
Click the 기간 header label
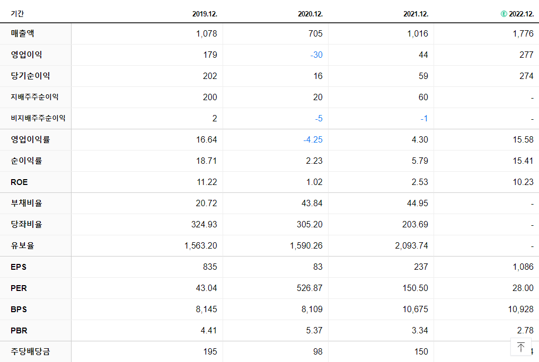(x=17, y=14)
